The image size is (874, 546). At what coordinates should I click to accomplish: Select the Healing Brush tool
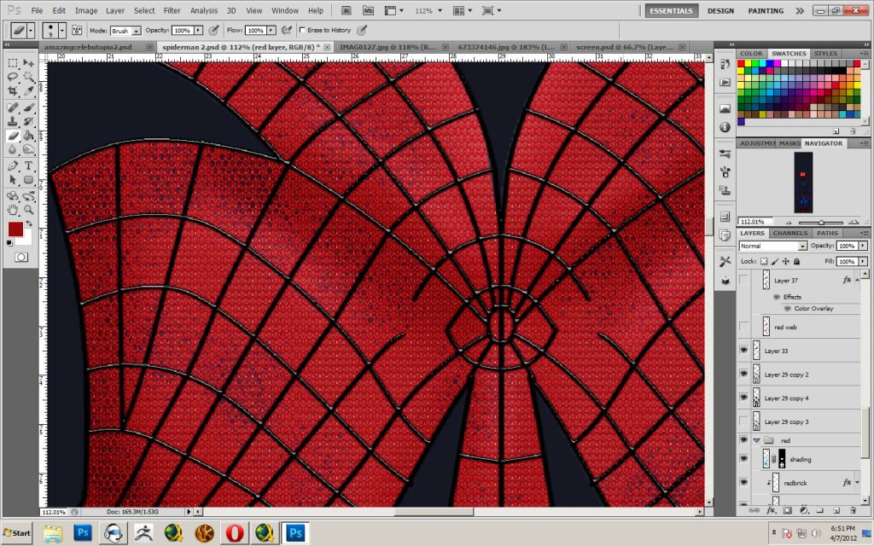tap(12, 107)
